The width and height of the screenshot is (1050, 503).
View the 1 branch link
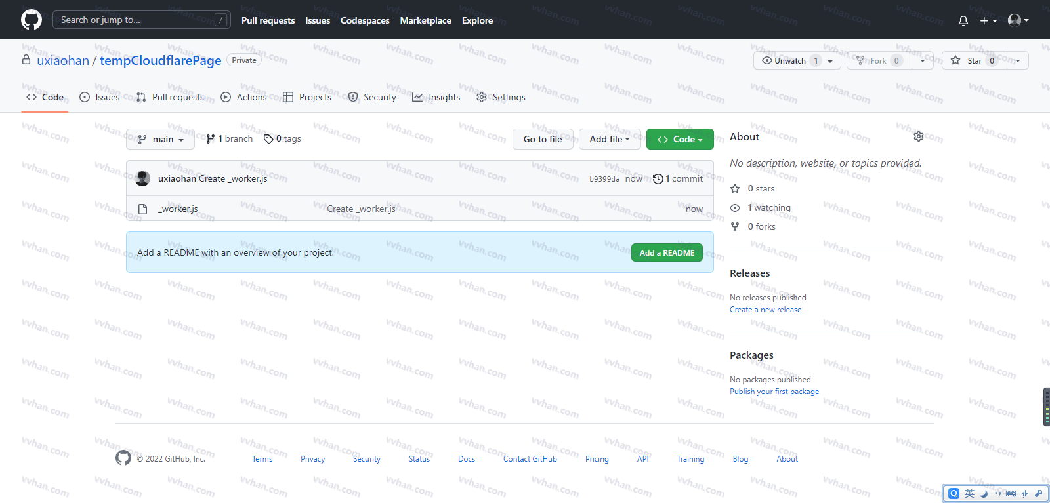point(229,139)
